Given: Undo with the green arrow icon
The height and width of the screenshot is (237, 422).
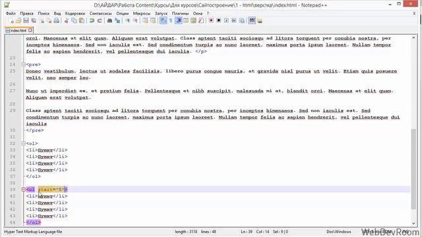Looking at the screenshot, I should coord(92,20).
